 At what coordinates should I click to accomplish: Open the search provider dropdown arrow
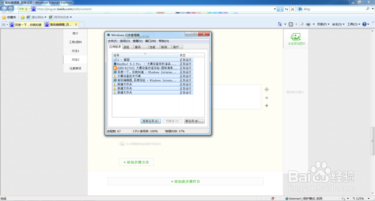pyautogui.click(x=373, y=9)
